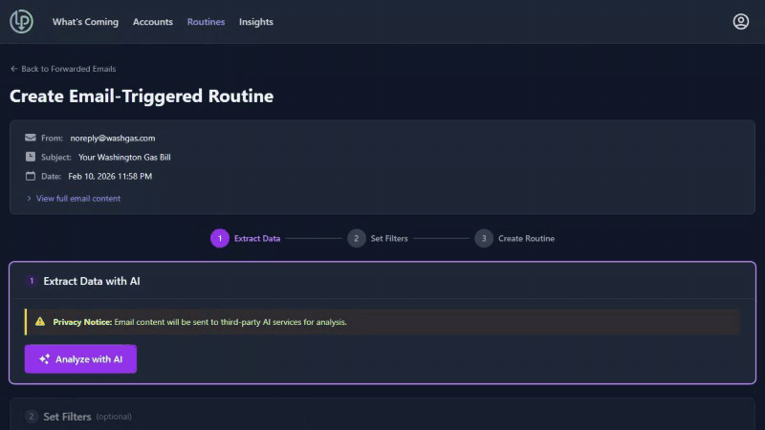Open the Insights page

click(255, 22)
